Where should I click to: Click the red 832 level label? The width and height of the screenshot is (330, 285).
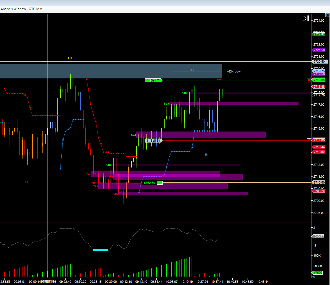(93, 183)
